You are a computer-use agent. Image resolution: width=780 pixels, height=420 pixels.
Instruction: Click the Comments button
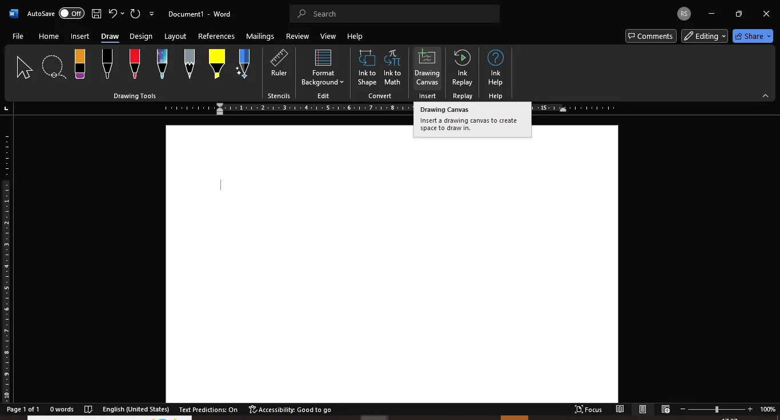tap(651, 36)
